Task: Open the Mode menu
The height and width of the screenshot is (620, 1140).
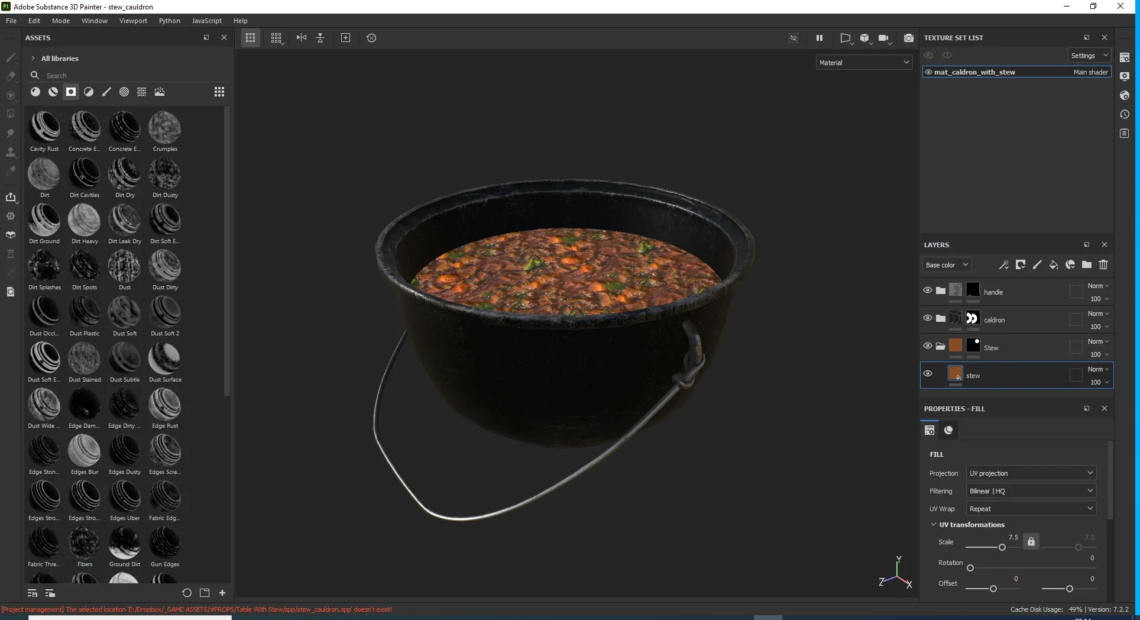Action: (61, 21)
